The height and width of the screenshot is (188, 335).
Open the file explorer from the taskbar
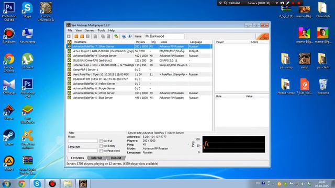(x=68, y=183)
